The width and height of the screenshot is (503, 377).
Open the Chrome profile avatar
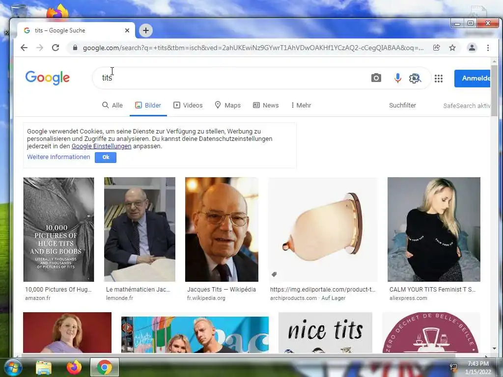click(x=472, y=48)
